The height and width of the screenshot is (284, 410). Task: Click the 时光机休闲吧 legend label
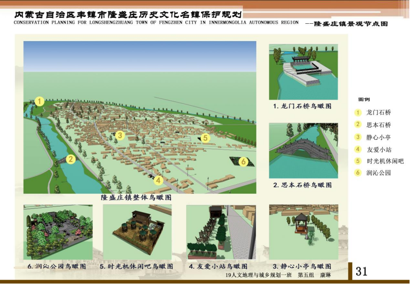coord(385,161)
